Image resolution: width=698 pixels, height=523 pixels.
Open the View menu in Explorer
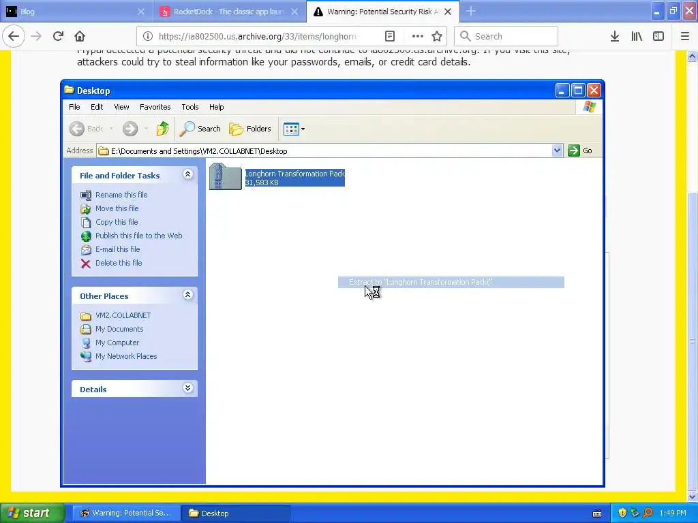pyautogui.click(x=121, y=107)
